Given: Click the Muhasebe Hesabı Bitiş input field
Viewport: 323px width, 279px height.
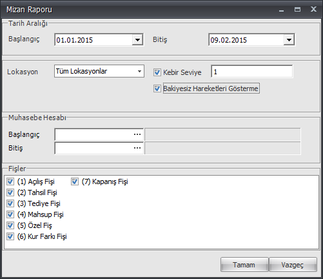Looking at the screenshot, I should [x=93, y=148].
